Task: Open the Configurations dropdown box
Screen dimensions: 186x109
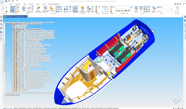Action: 123,8
